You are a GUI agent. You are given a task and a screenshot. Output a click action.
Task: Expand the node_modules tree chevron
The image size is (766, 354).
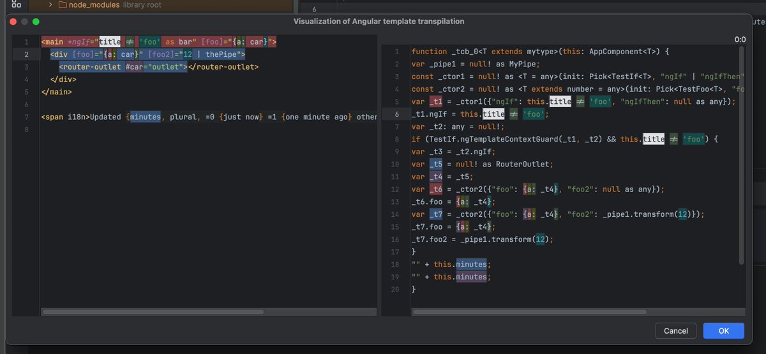(x=50, y=4)
